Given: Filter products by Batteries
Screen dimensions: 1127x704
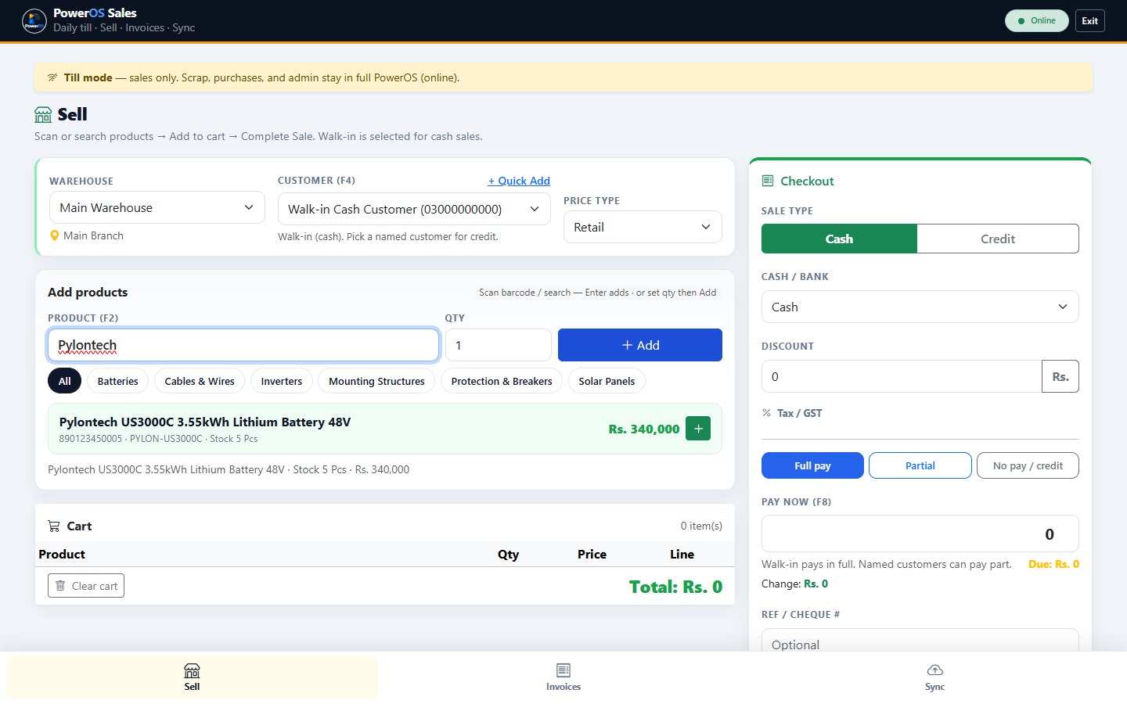Looking at the screenshot, I should click(118, 381).
